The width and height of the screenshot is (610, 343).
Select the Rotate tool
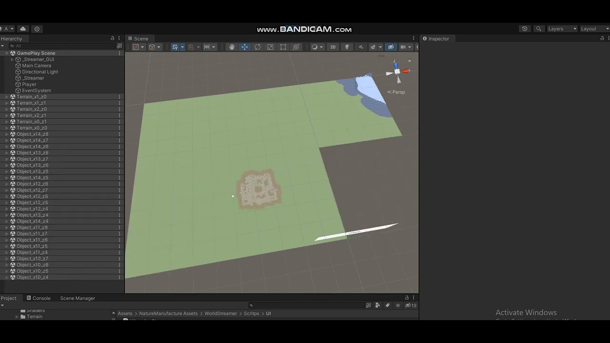(257, 47)
